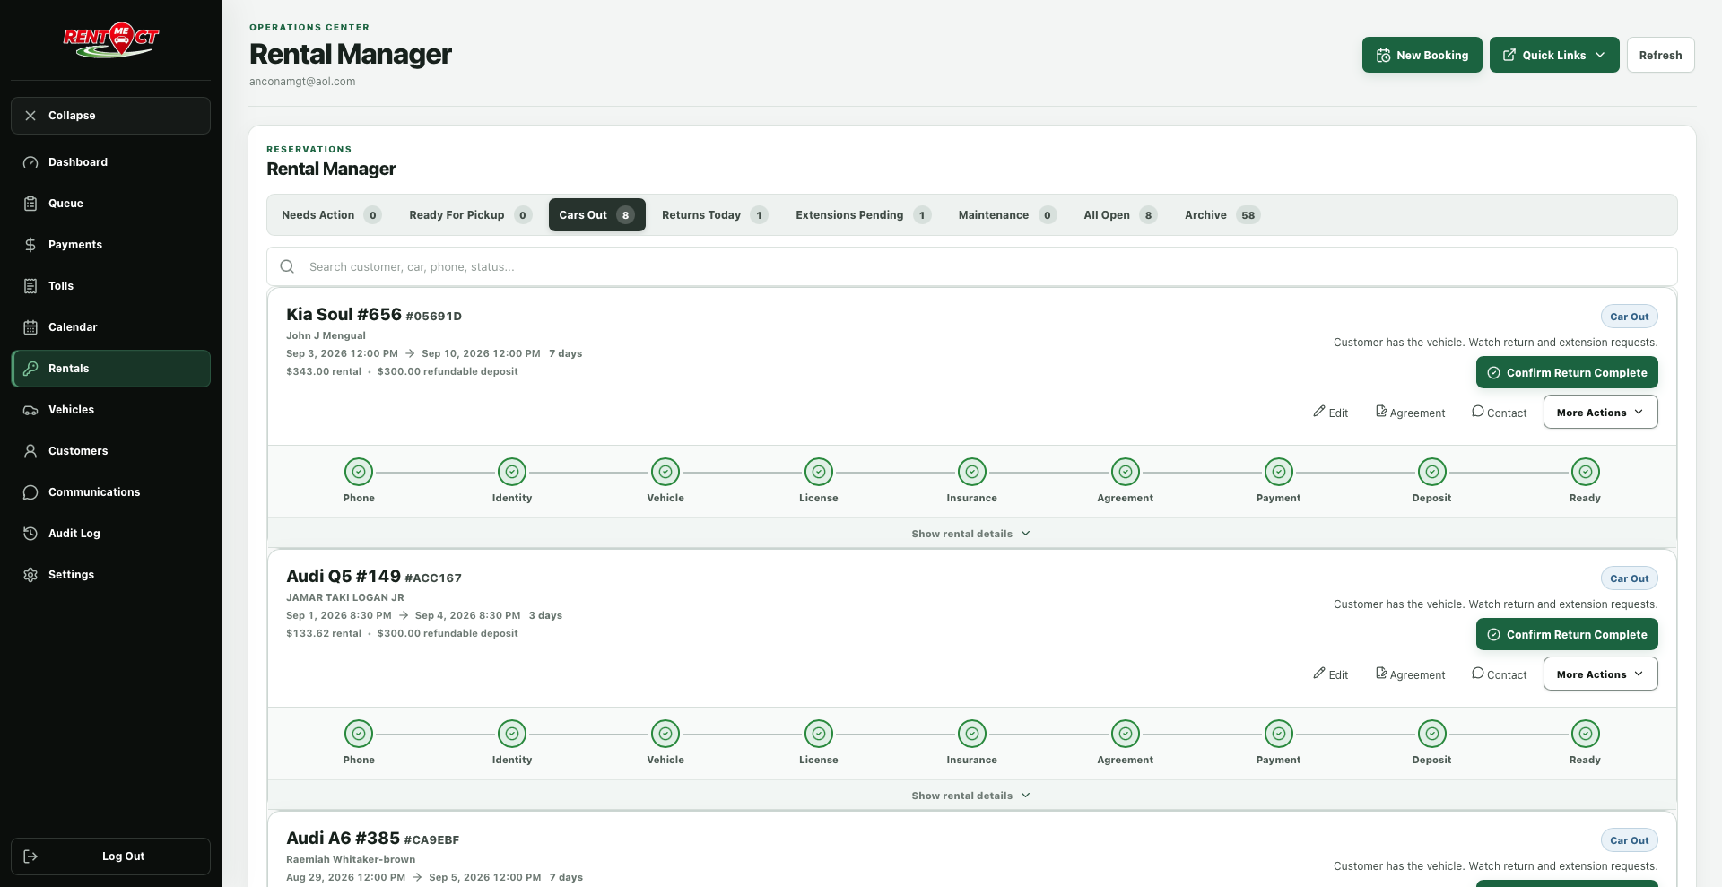1722x887 pixels.
Task: Click the Customers person icon
Action: pyautogui.click(x=30, y=451)
